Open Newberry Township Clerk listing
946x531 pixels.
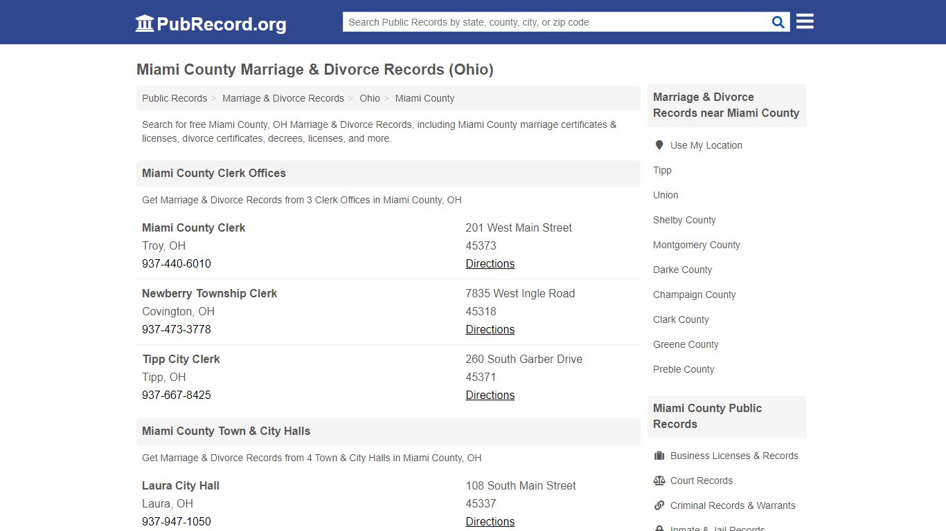click(209, 293)
